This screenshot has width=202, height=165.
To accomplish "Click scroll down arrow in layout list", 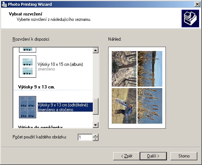I will 96,125.
